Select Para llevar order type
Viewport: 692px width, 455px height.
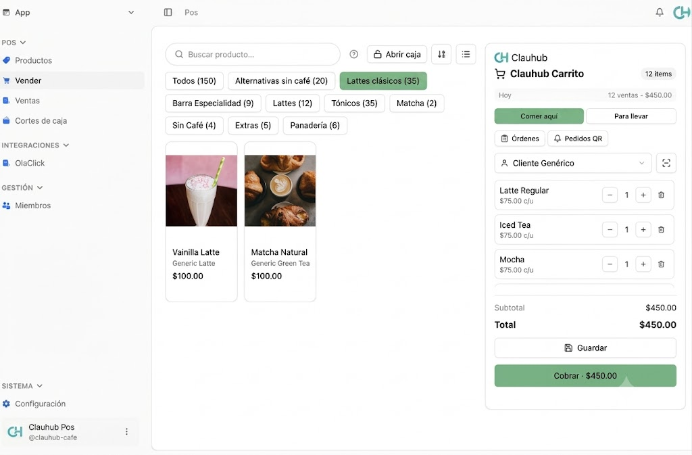coord(631,116)
